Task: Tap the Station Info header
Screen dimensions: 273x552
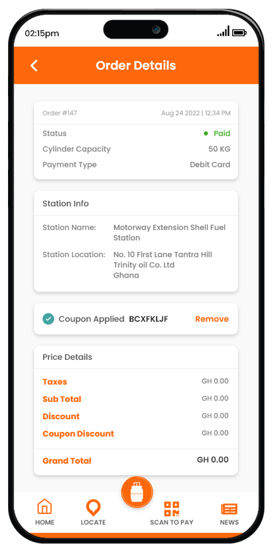Action: coord(66,204)
